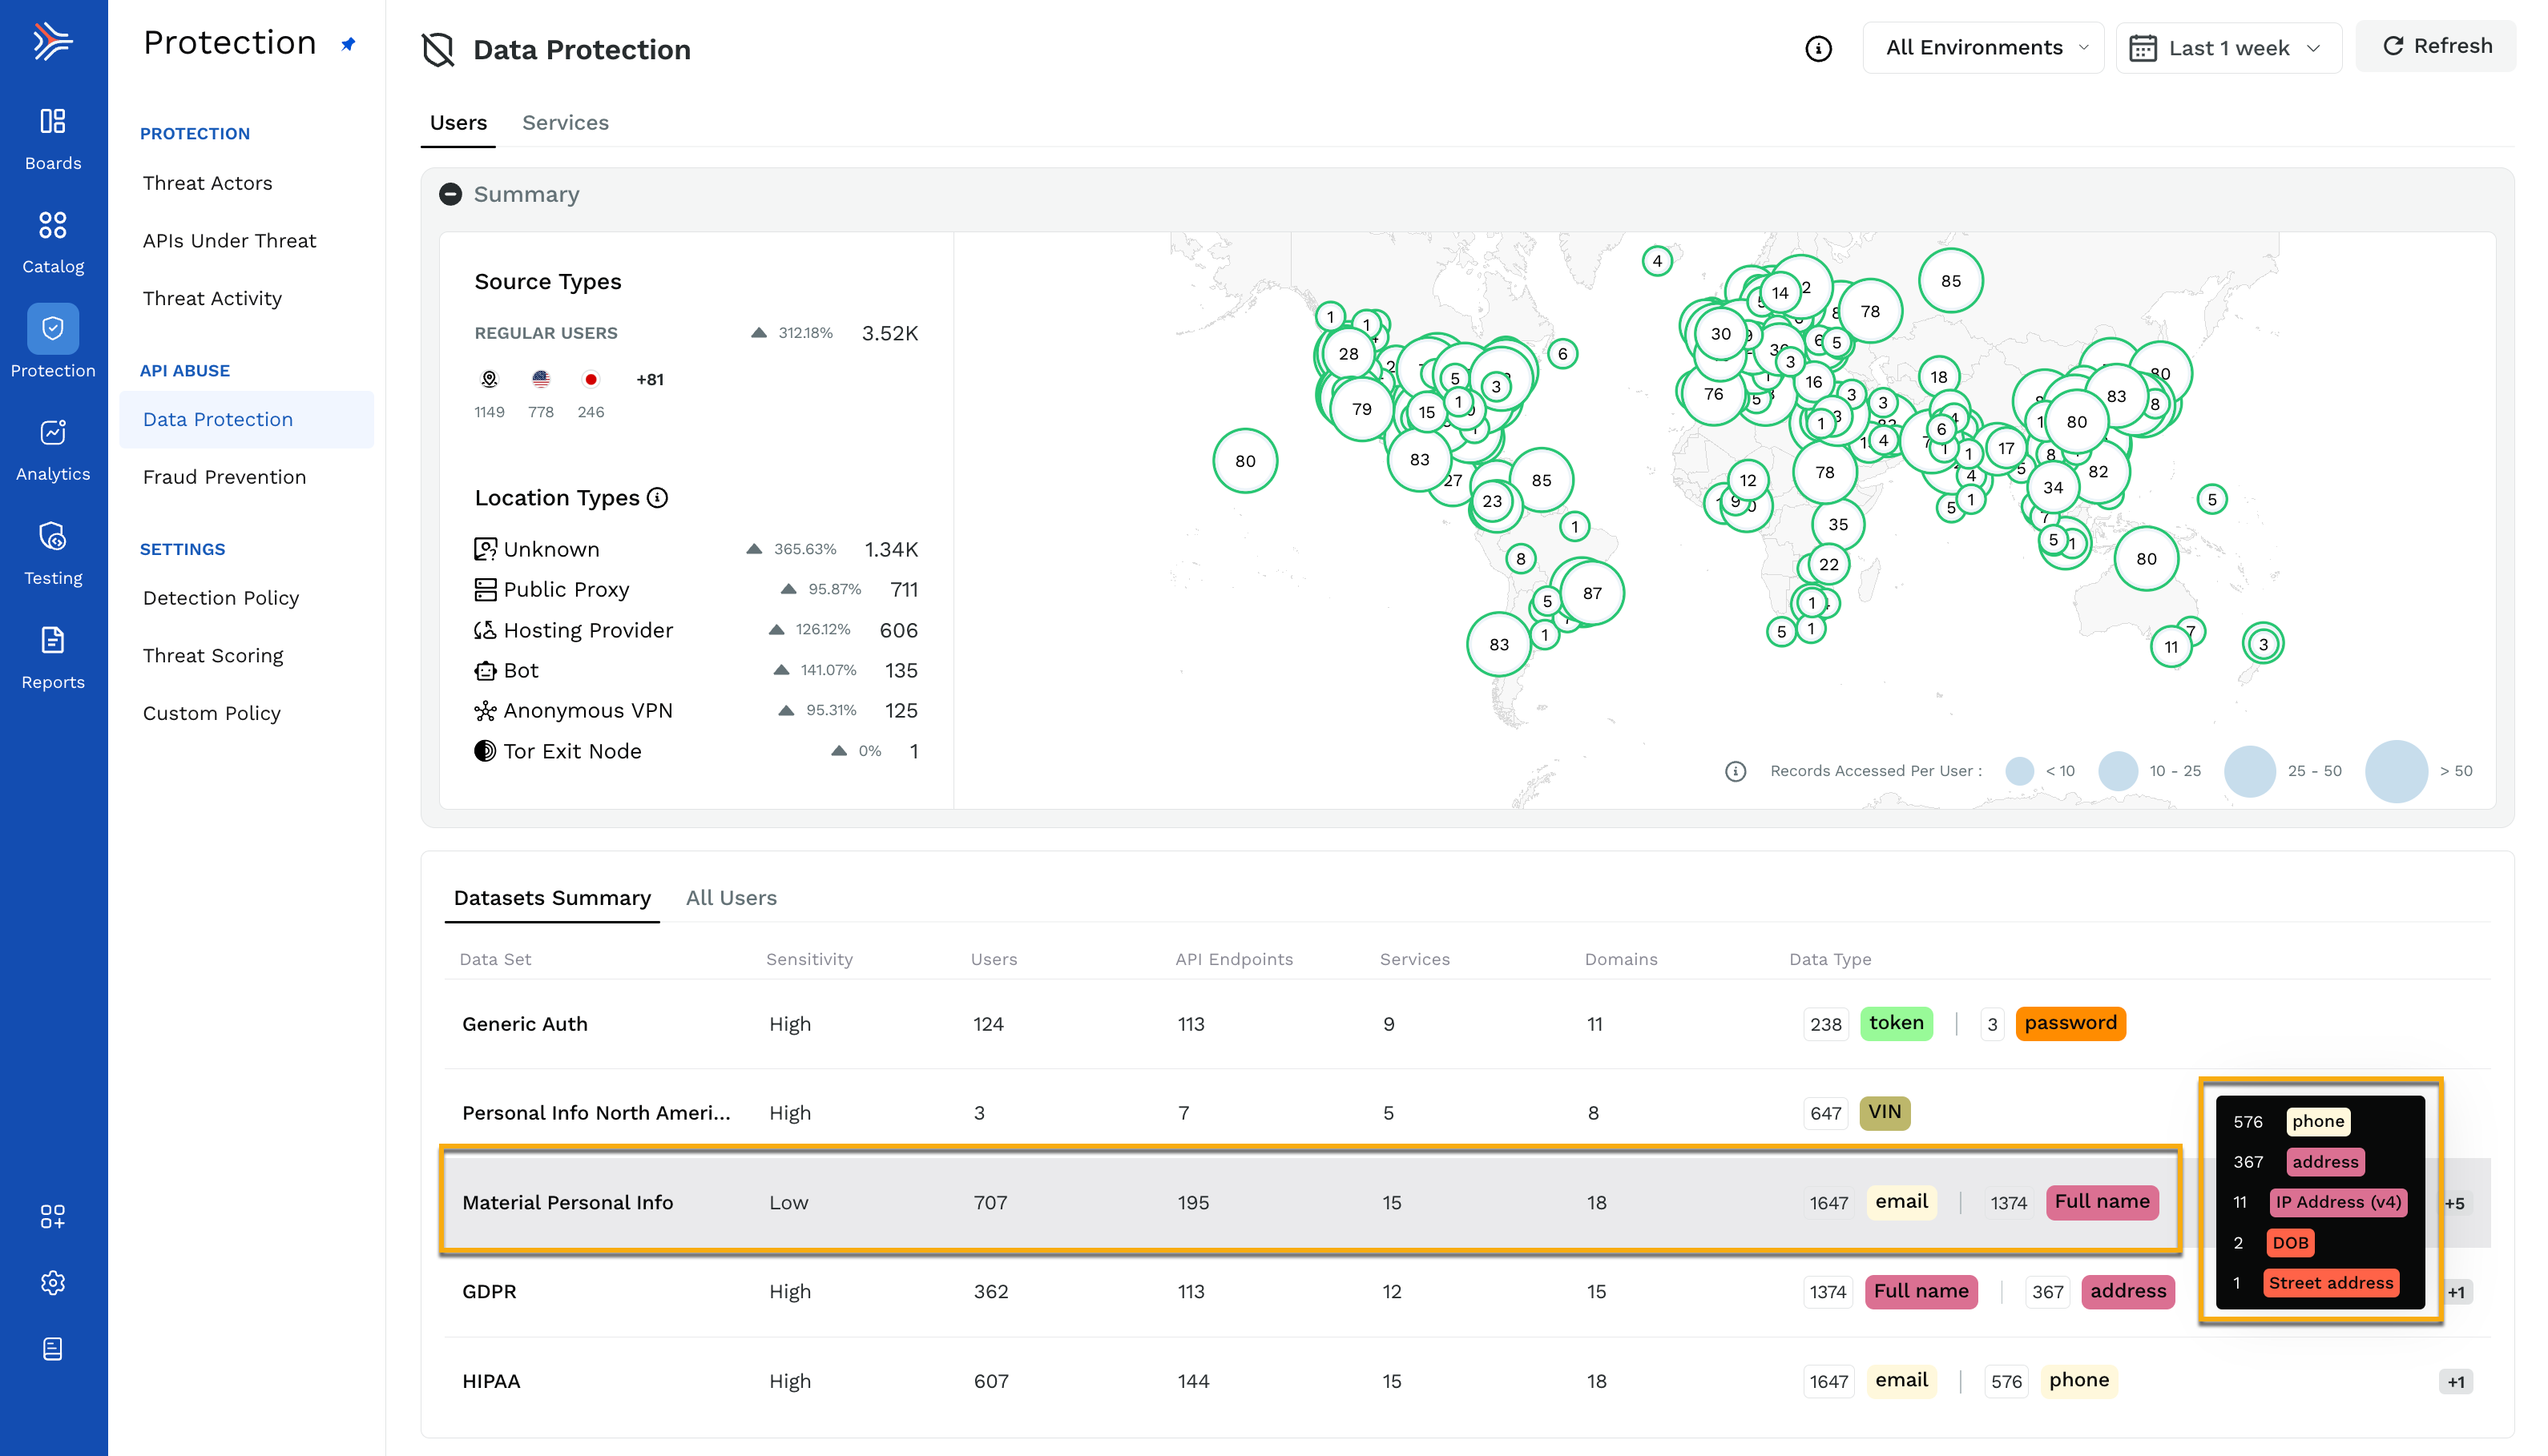
Task: Open the settings gear in the sidebar
Action: [x=53, y=1283]
